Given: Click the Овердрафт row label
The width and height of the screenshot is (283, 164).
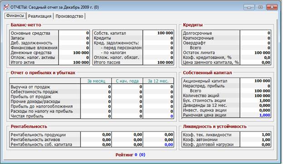Looking at the screenshot, I should coord(194,43).
